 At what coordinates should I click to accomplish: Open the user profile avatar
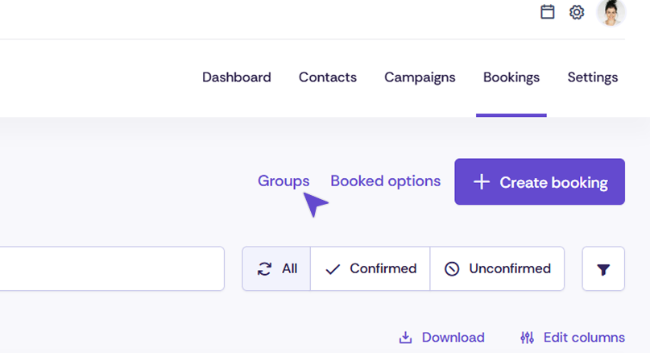(x=611, y=12)
